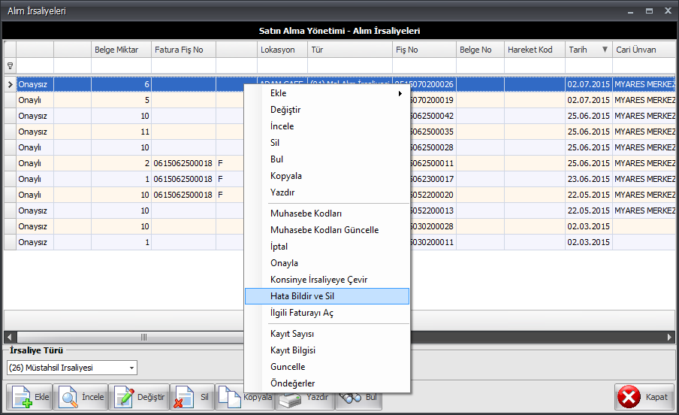Click the Belge Miktar column header

click(x=116, y=50)
